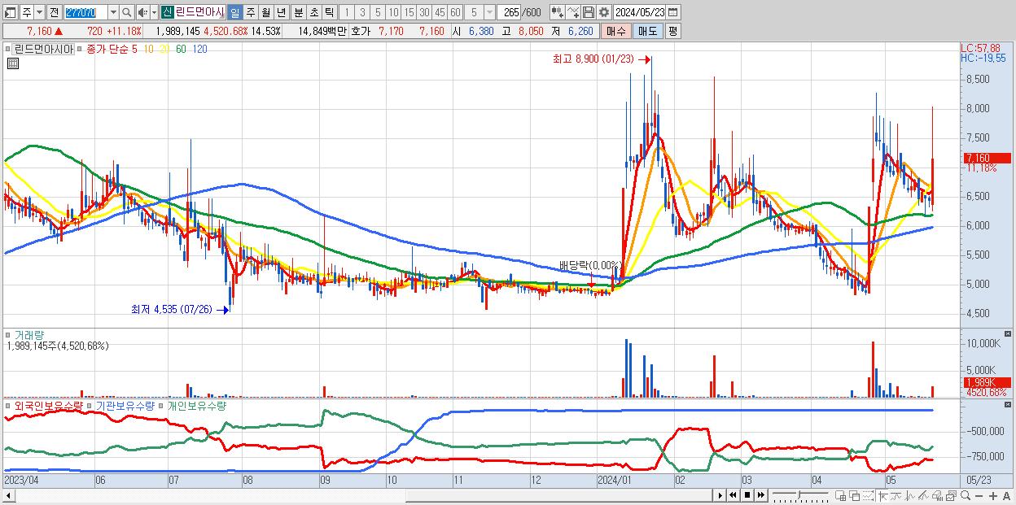Select the 분 minute period button
This screenshot has height=505, width=1016.
coord(298,12)
